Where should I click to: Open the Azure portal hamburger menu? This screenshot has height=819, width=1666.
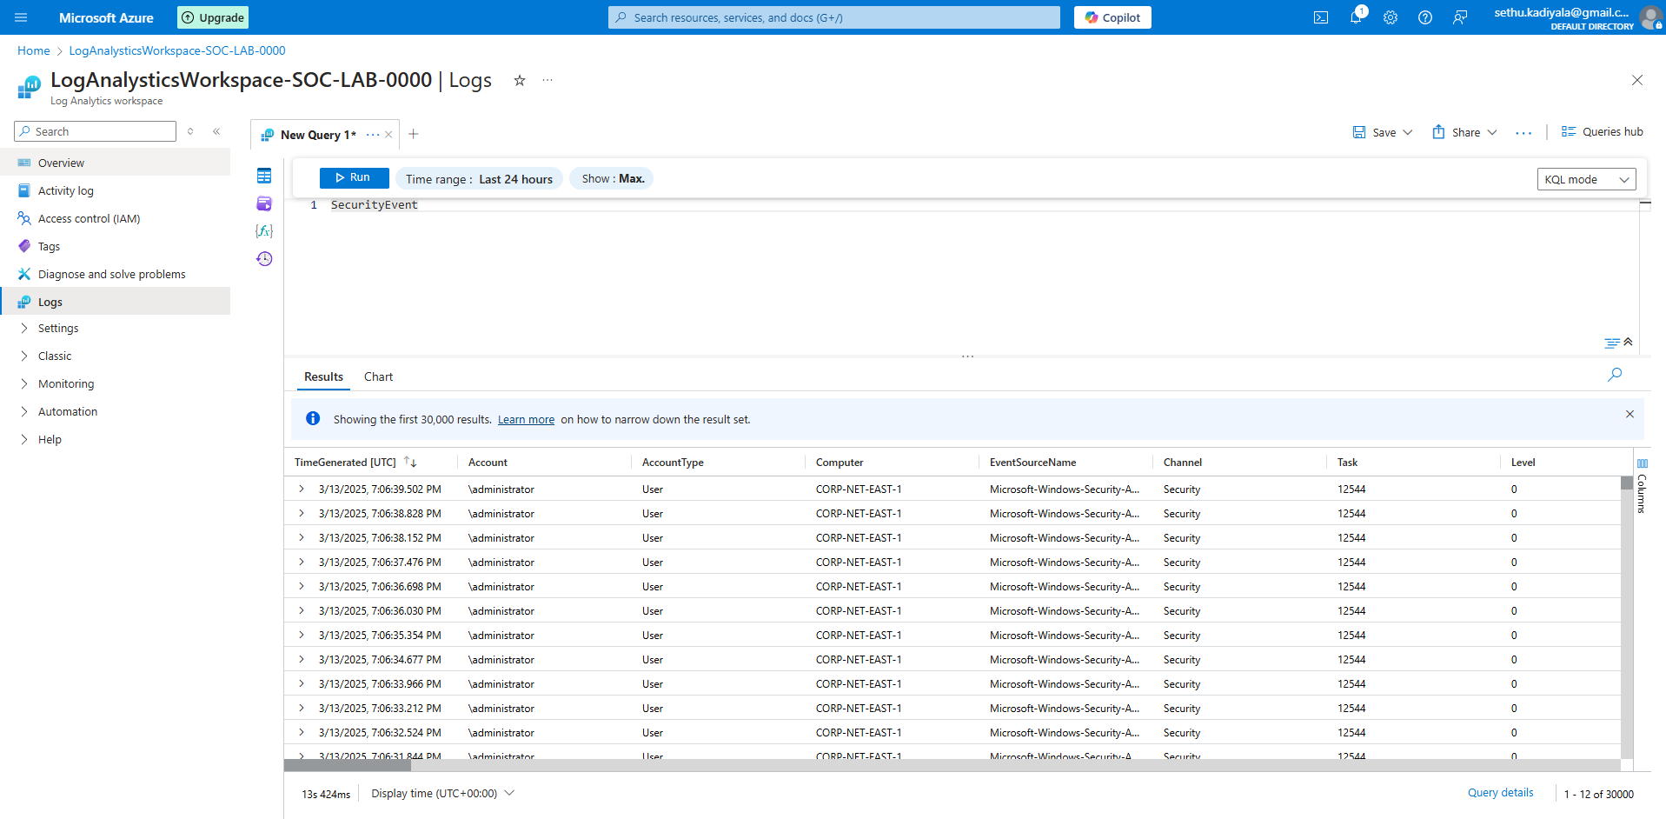coord(21,17)
